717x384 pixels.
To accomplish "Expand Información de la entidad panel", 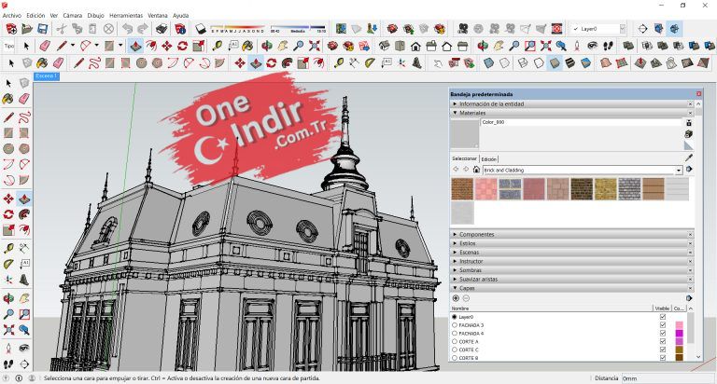I will click(x=572, y=104).
